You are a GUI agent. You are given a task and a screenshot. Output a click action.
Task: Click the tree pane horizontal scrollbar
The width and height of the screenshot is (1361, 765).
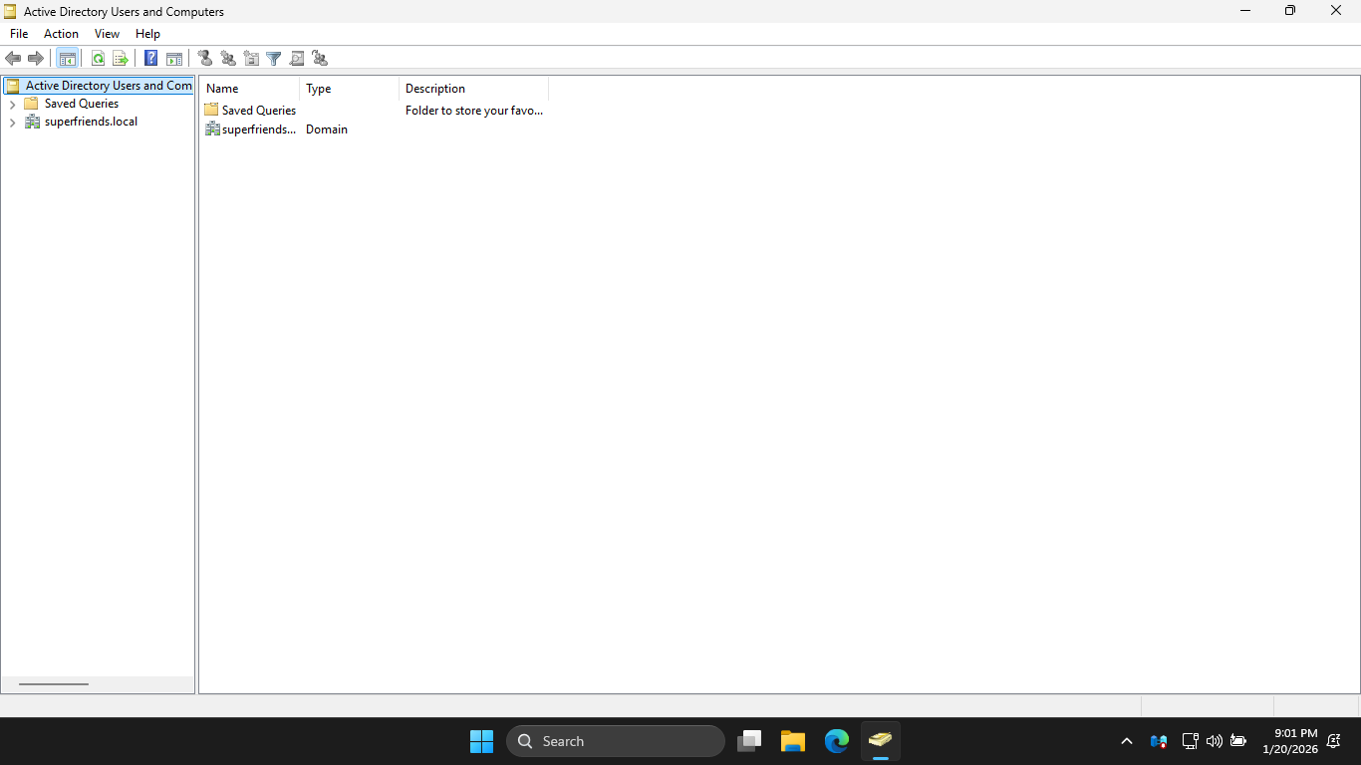tap(54, 684)
